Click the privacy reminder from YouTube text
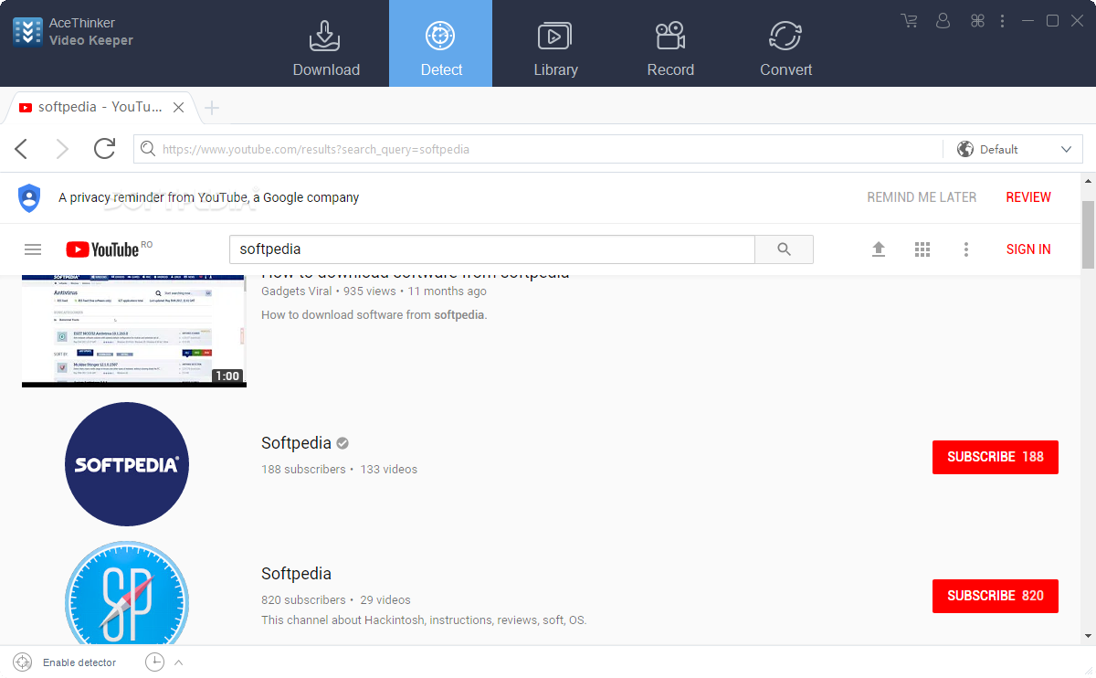 pyautogui.click(x=208, y=197)
